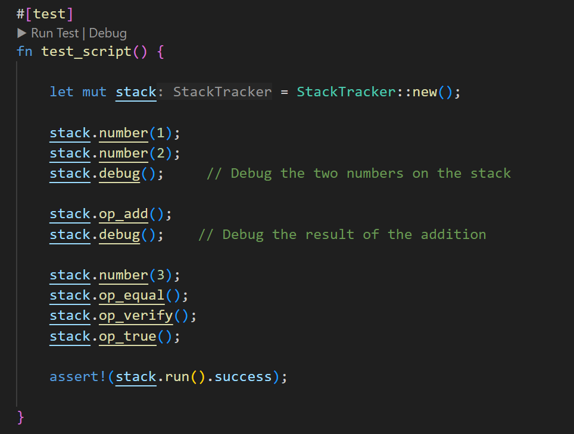Click the number(2) method call

pyautogui.click(x=123, y=153)
